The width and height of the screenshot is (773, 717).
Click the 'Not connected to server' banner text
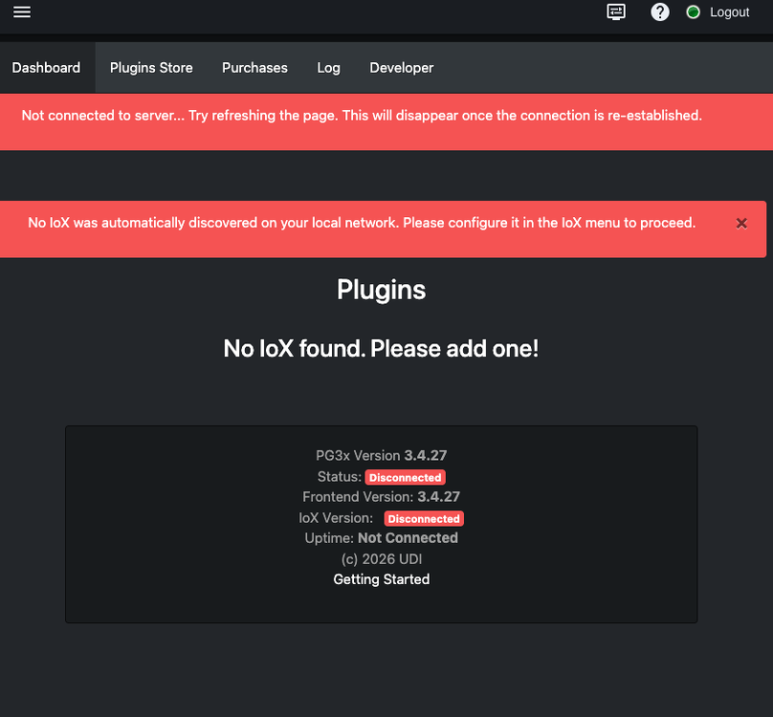tap(362, 116)
